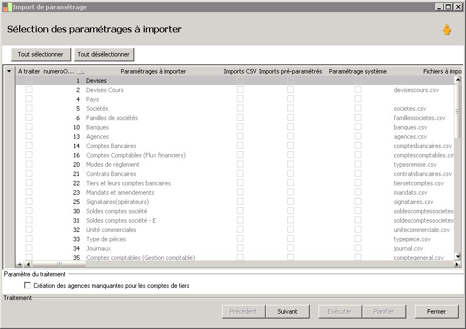Viewport: 466px width, 329px height.
Task: Enable création des agences manquantes checkbox
Action: pos(27,286)
